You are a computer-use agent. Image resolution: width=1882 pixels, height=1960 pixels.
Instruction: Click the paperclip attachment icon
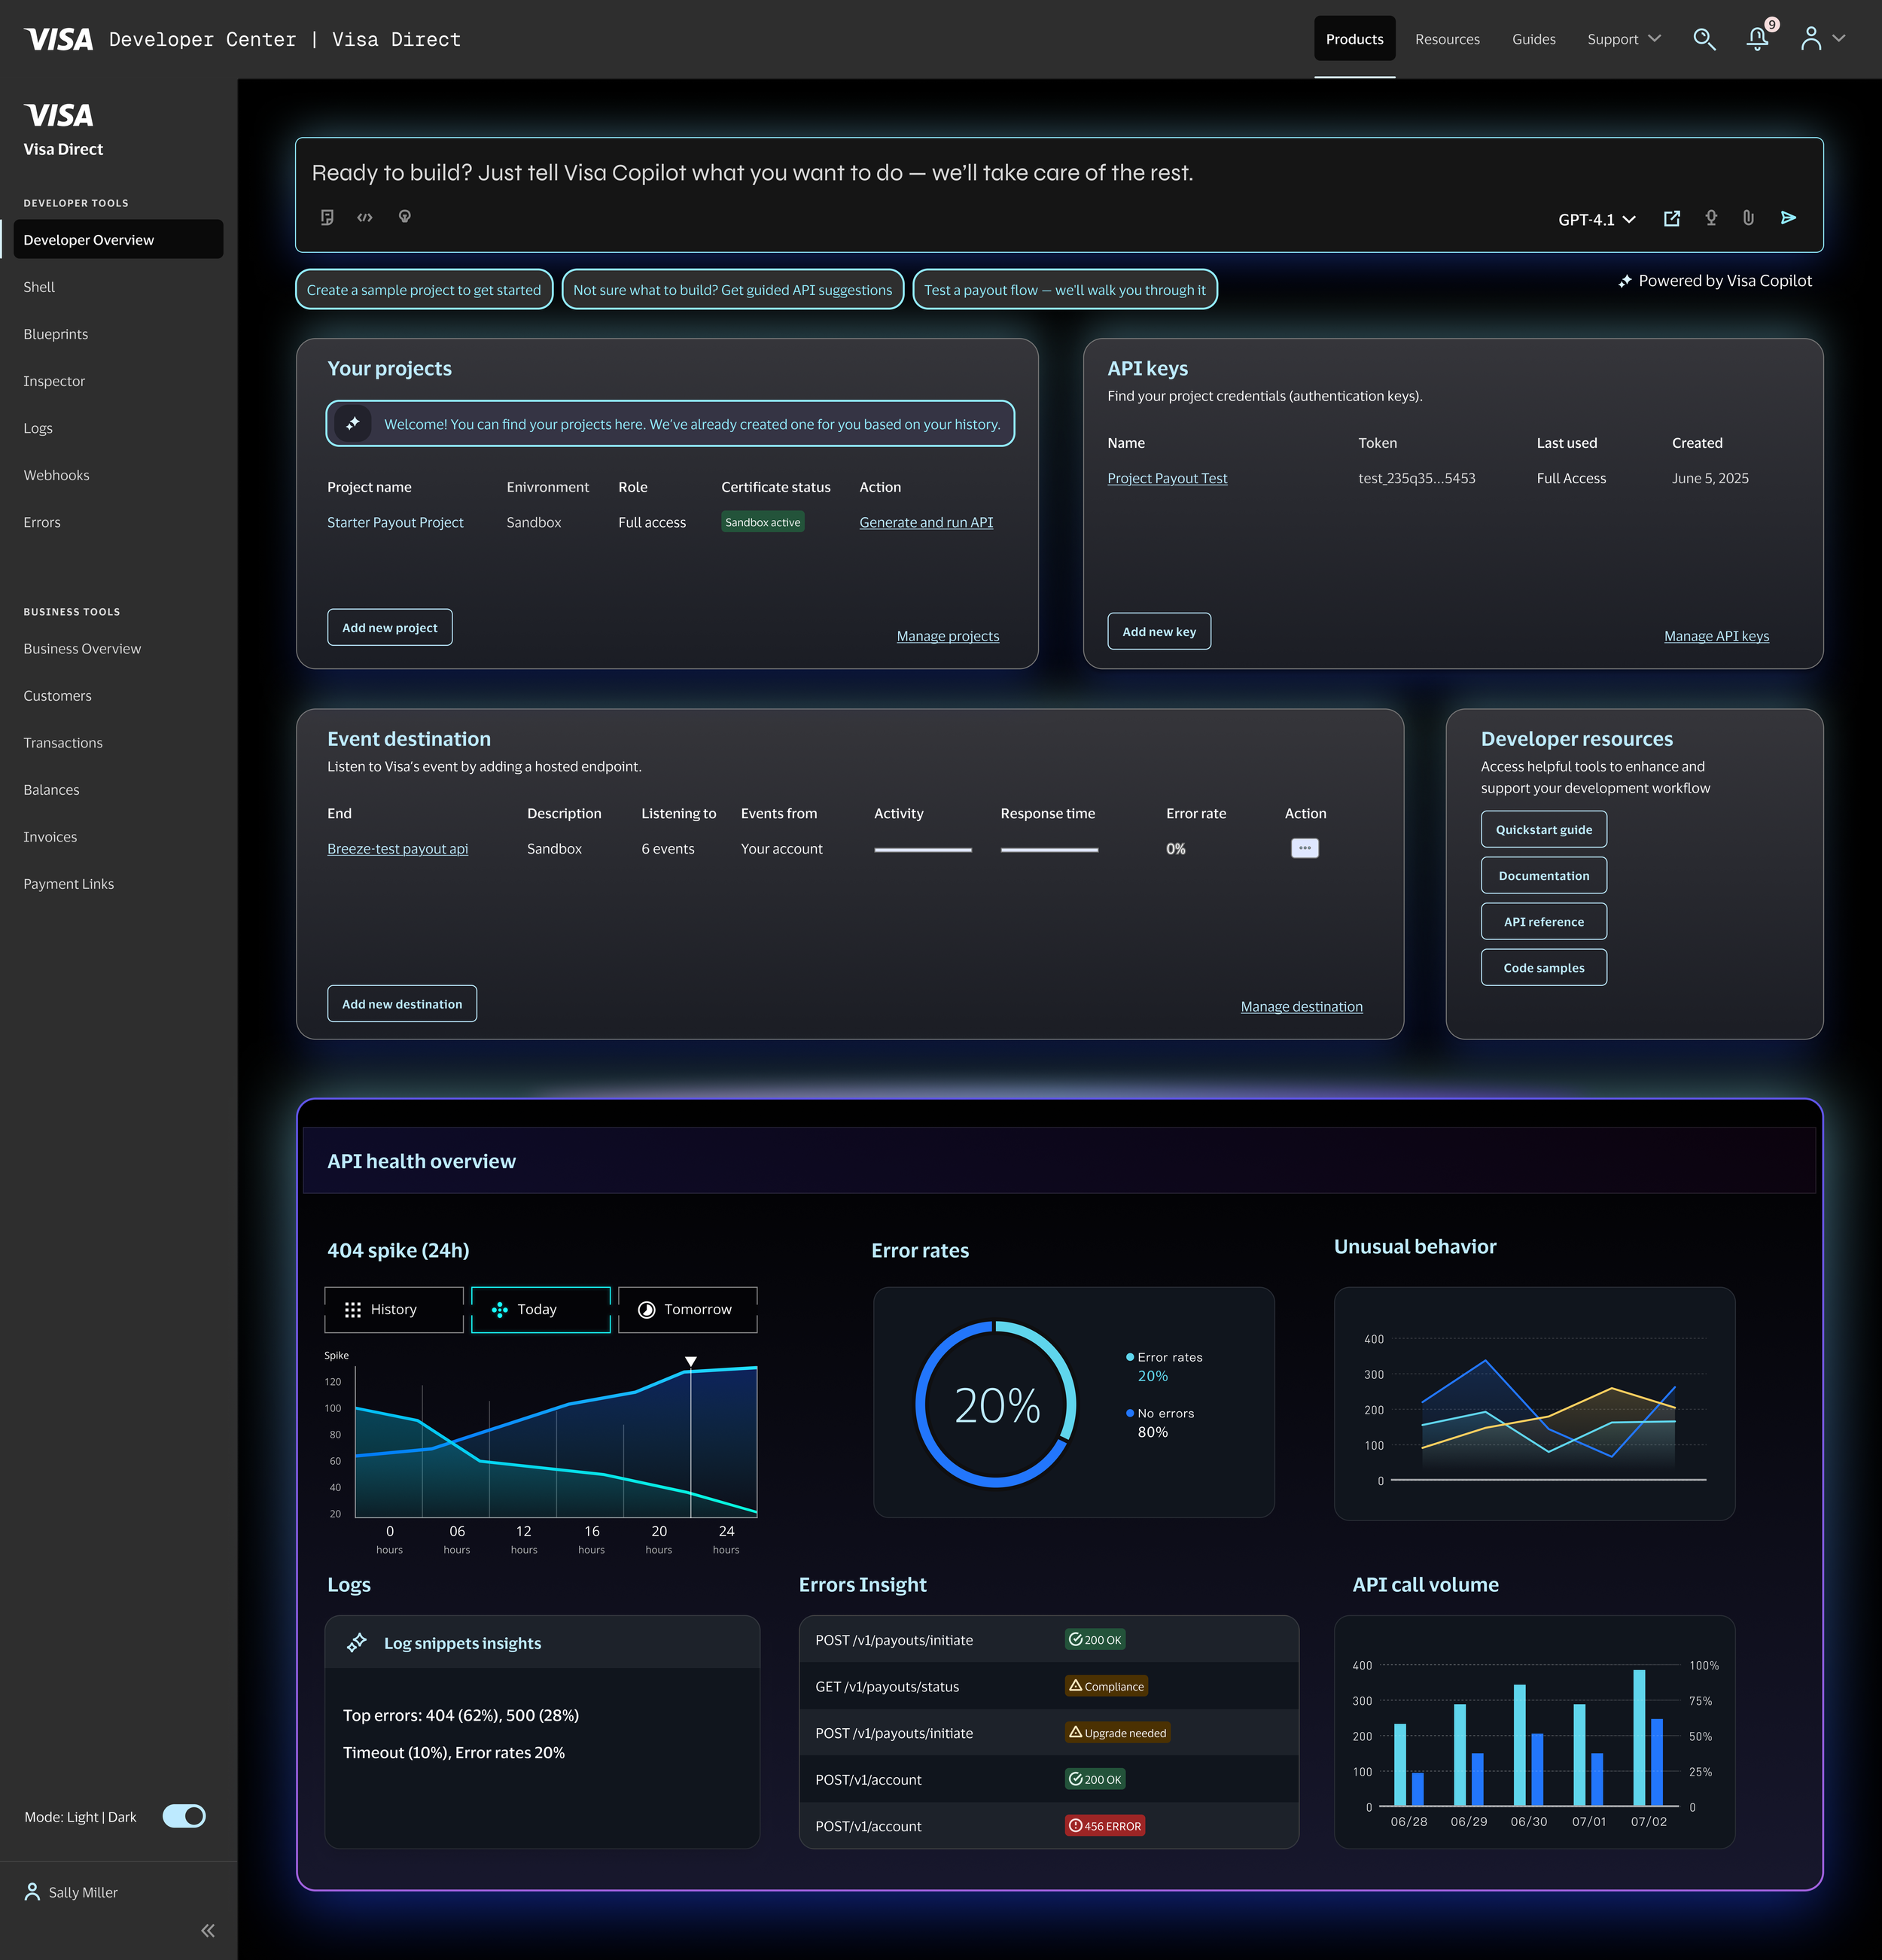1748,218
